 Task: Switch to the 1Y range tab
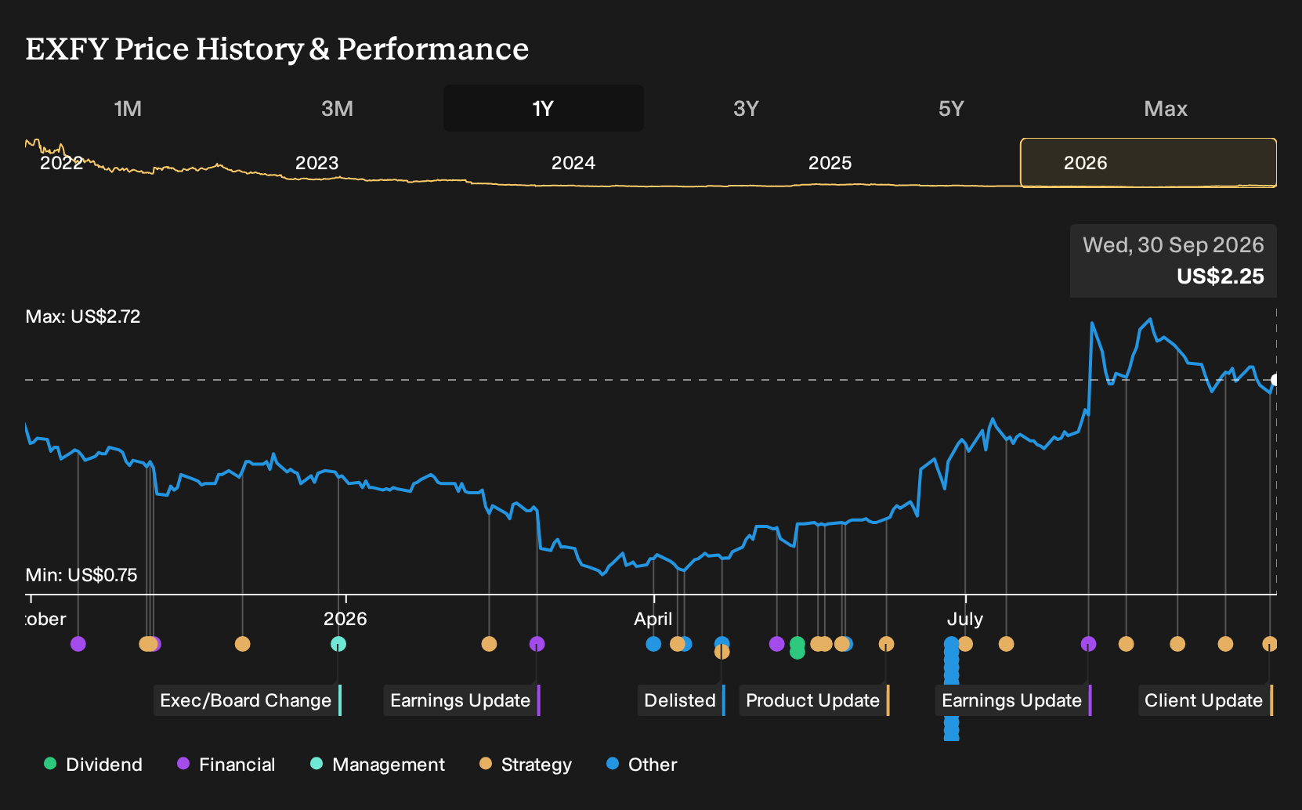coord(544,108)
